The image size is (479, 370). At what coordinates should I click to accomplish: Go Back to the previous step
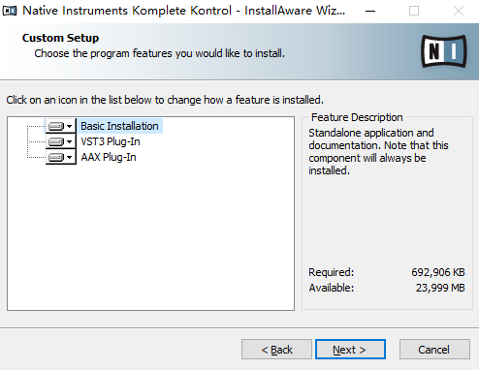tap(276, 350)
